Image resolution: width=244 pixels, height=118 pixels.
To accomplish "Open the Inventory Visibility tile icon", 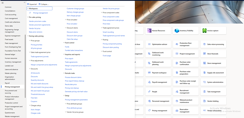I will [177, 30].
